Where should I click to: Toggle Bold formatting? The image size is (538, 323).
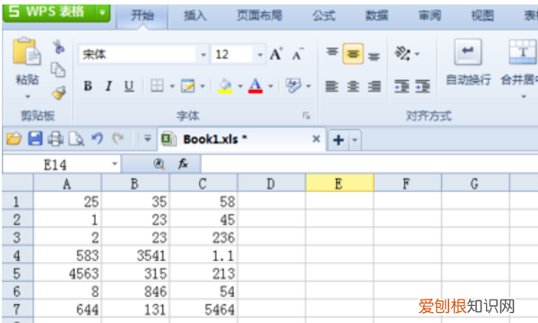(x=88, y=86)
